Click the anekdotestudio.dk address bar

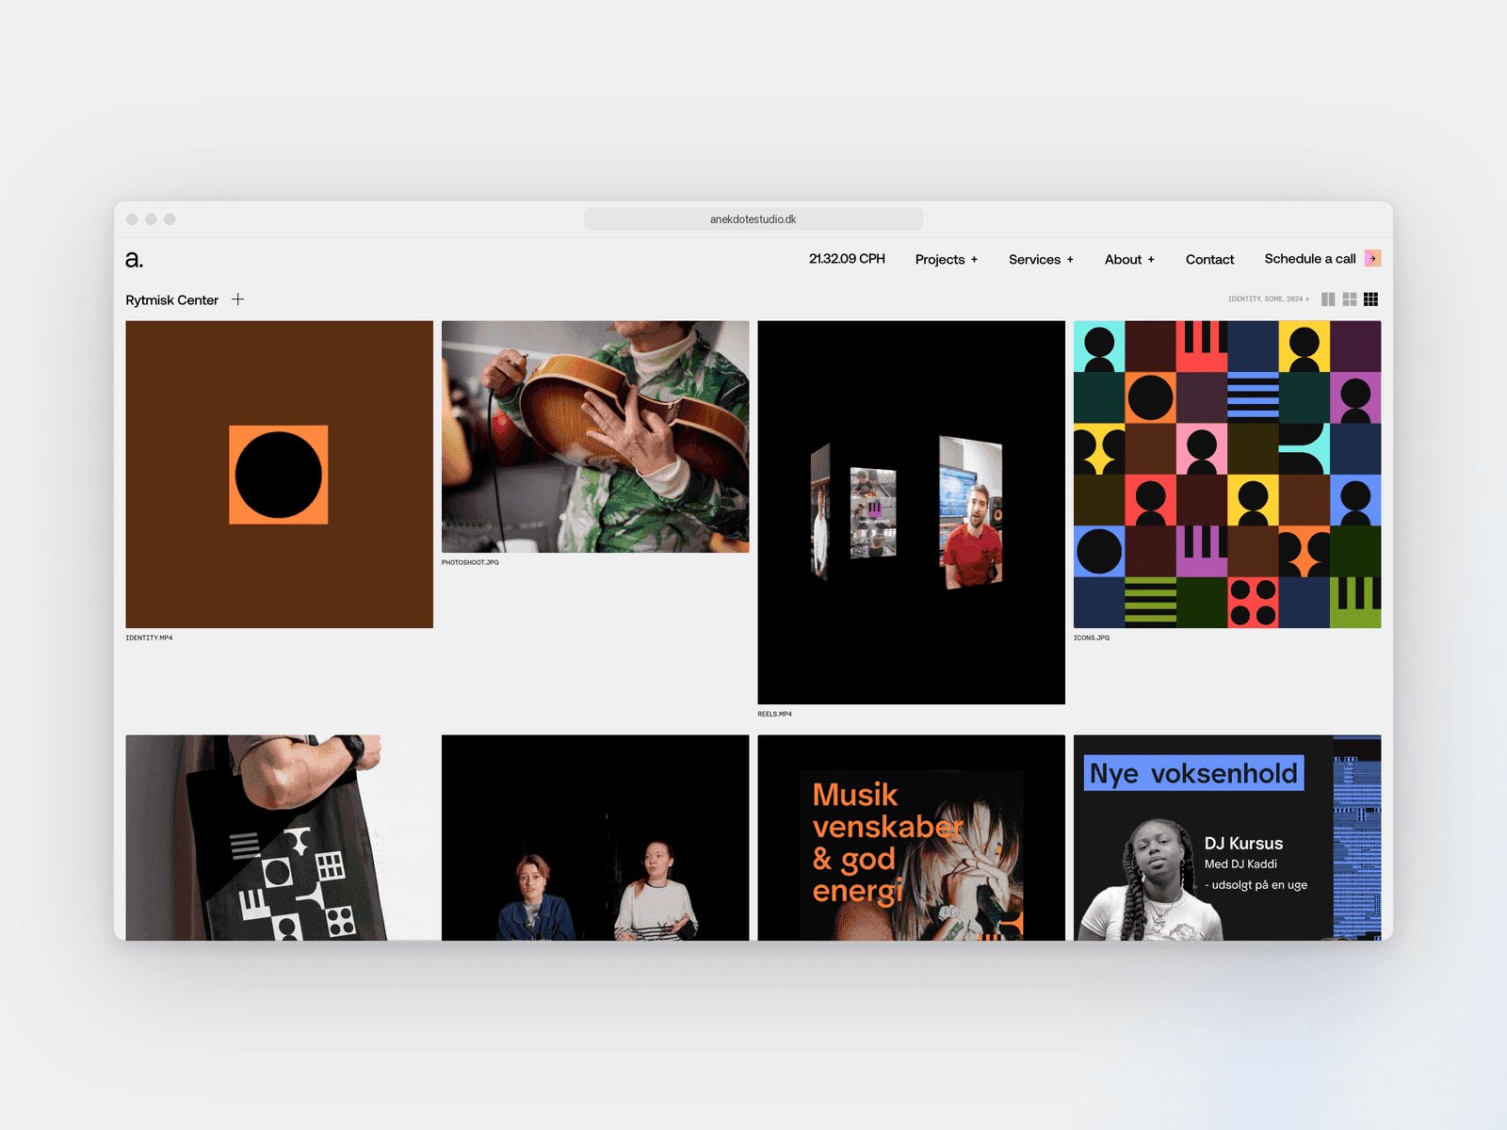[x=753, y=219]
